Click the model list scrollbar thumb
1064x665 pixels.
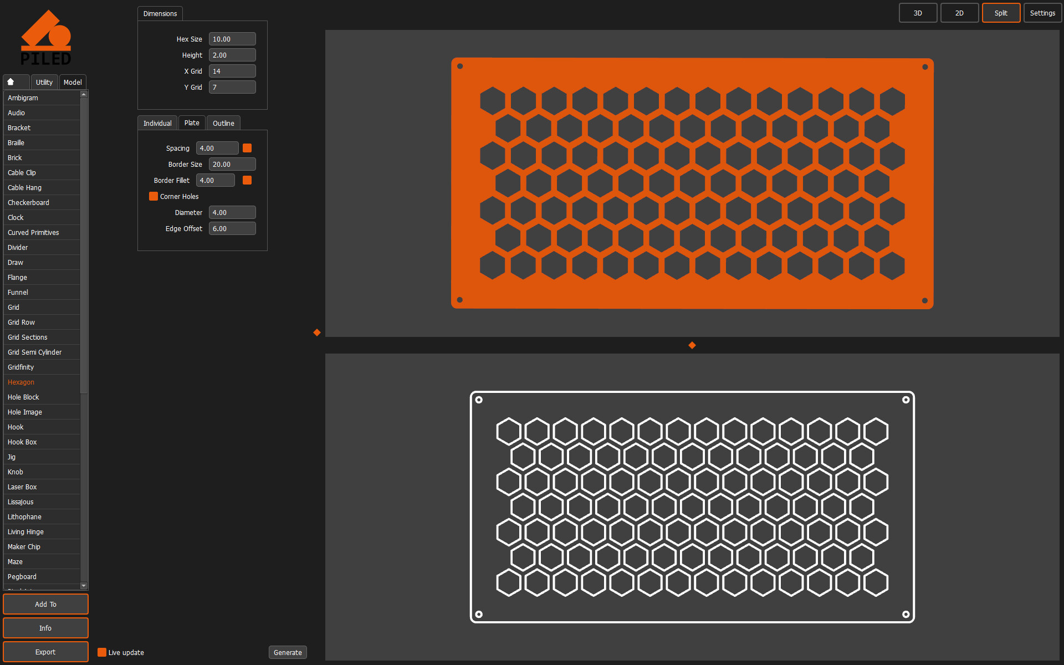click(x=84, y=245)
